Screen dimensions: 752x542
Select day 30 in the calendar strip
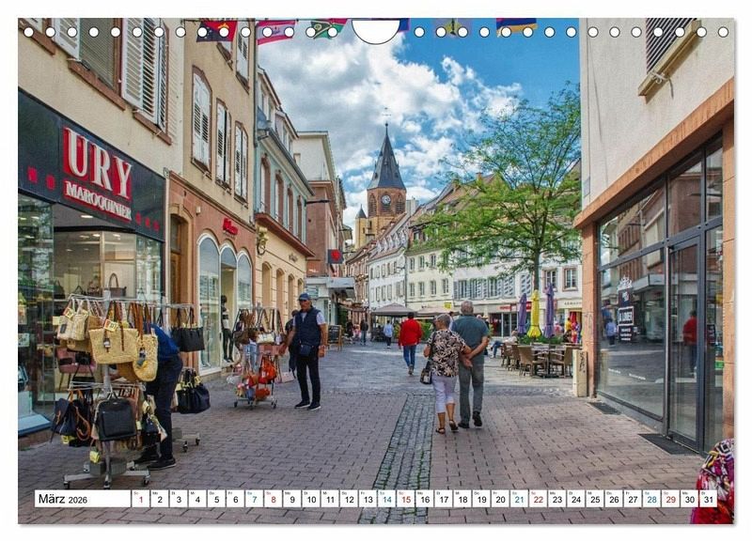coord(690,499)
